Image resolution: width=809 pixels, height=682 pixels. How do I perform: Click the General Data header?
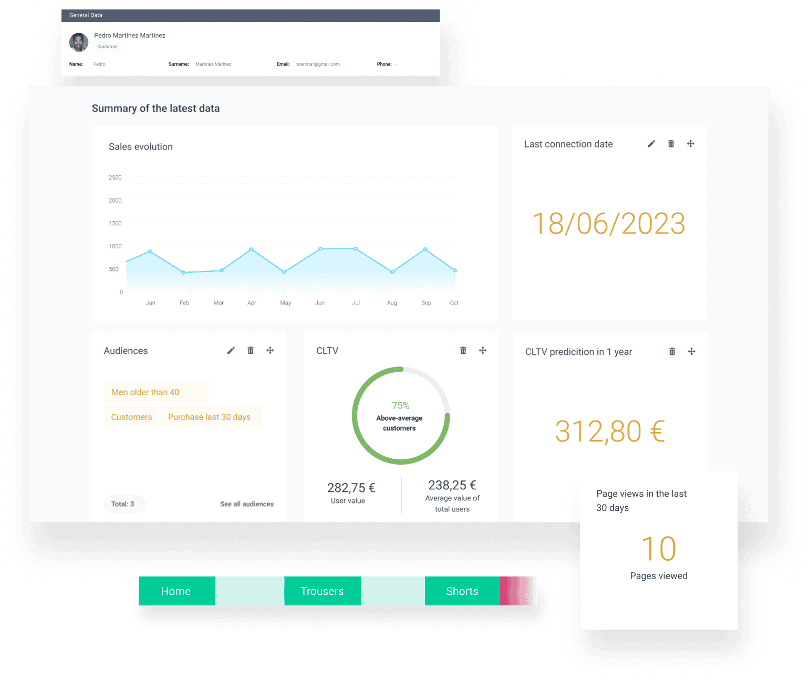click(x=251, y=15)
